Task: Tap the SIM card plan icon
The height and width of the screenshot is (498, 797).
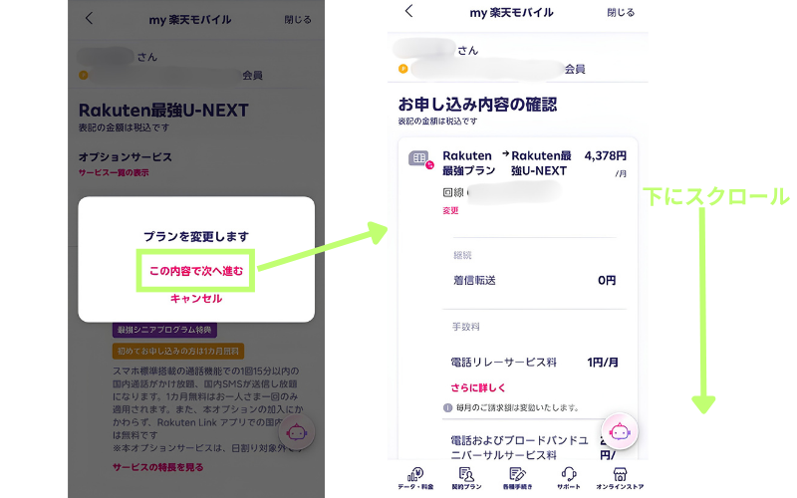Action: [x=420, y=159]
